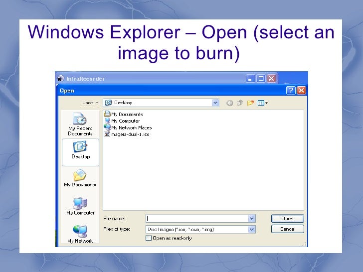Go up one folder level
The width and height of the screenshot is (363, 272).
click(240, 103)
